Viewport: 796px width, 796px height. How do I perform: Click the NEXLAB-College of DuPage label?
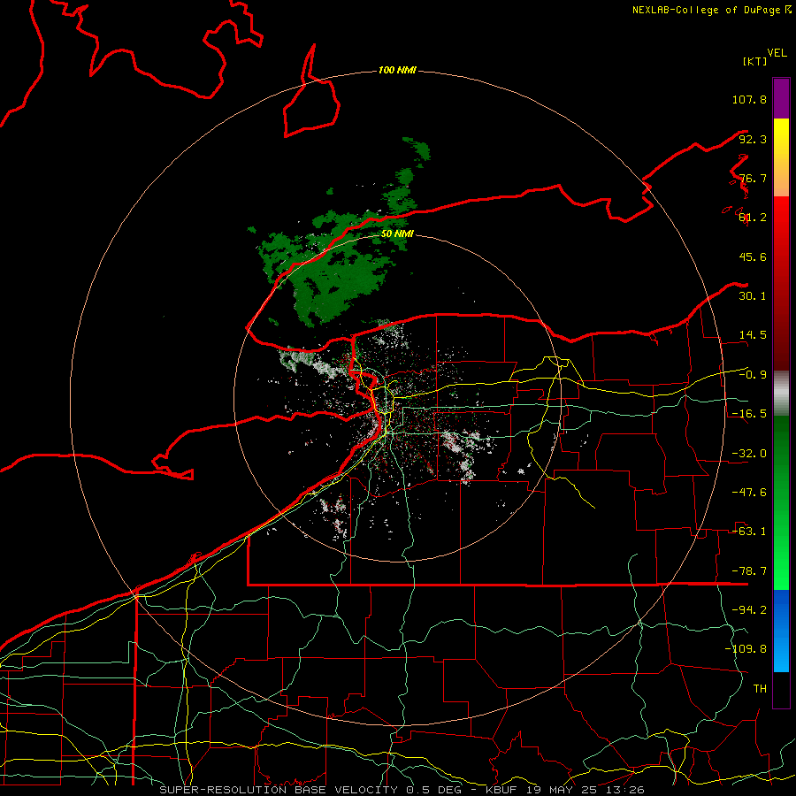706,10
